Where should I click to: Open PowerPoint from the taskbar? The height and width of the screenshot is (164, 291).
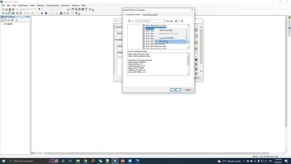coord(122,161)
